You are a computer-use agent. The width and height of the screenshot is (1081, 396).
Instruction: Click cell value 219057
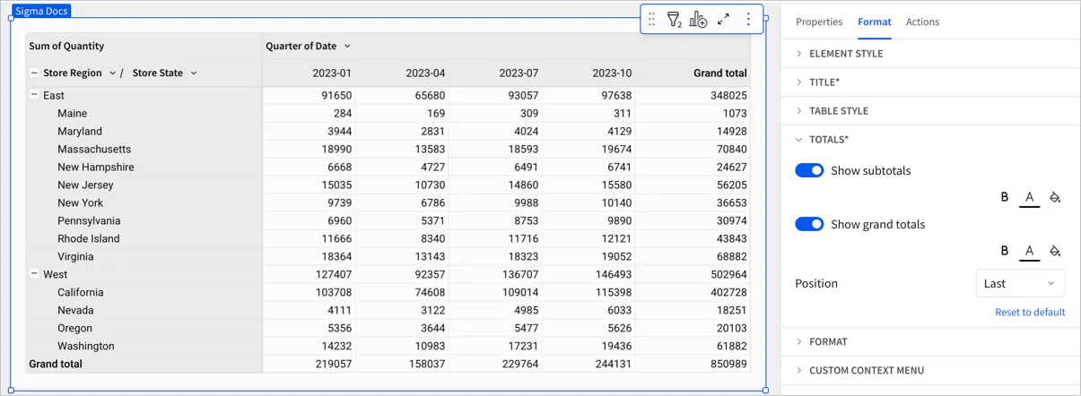[332, 364]
